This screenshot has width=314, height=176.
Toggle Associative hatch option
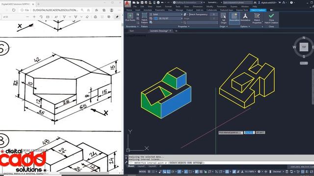[x=235, y=18]
